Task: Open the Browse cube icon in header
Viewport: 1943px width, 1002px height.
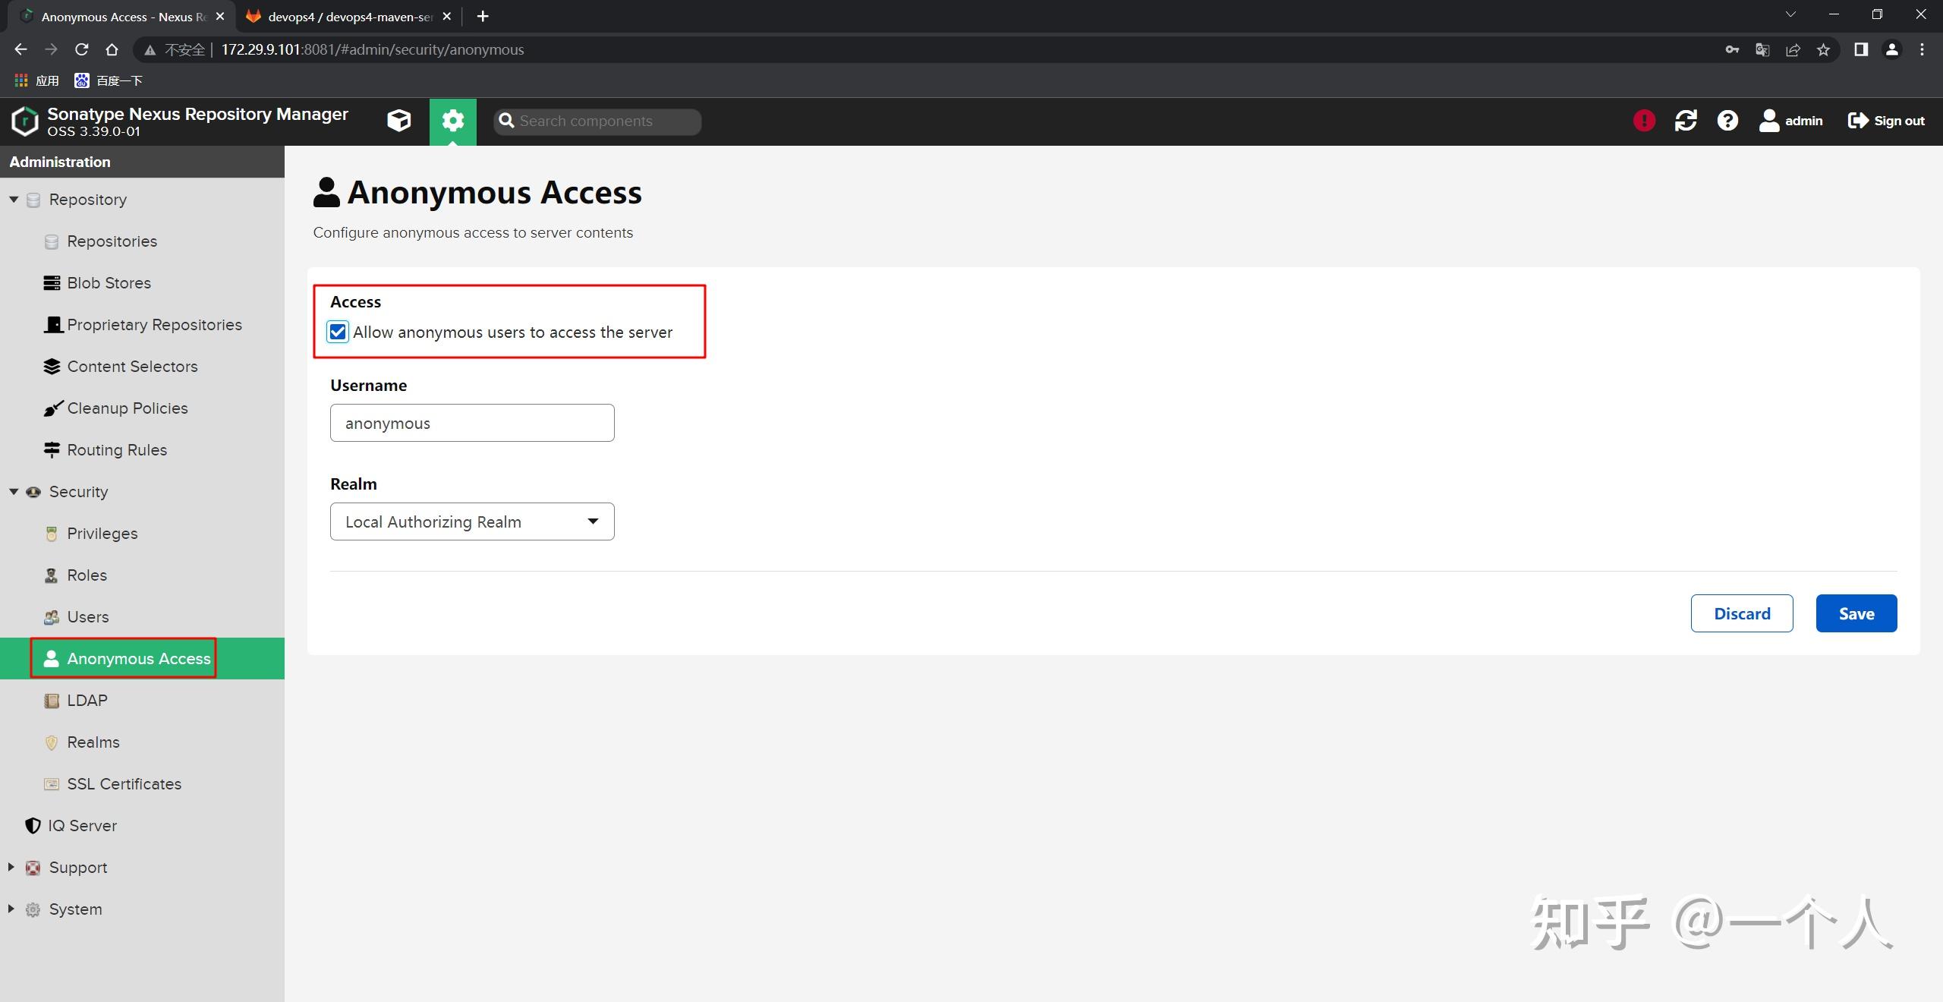Action: tap(398, 121)
